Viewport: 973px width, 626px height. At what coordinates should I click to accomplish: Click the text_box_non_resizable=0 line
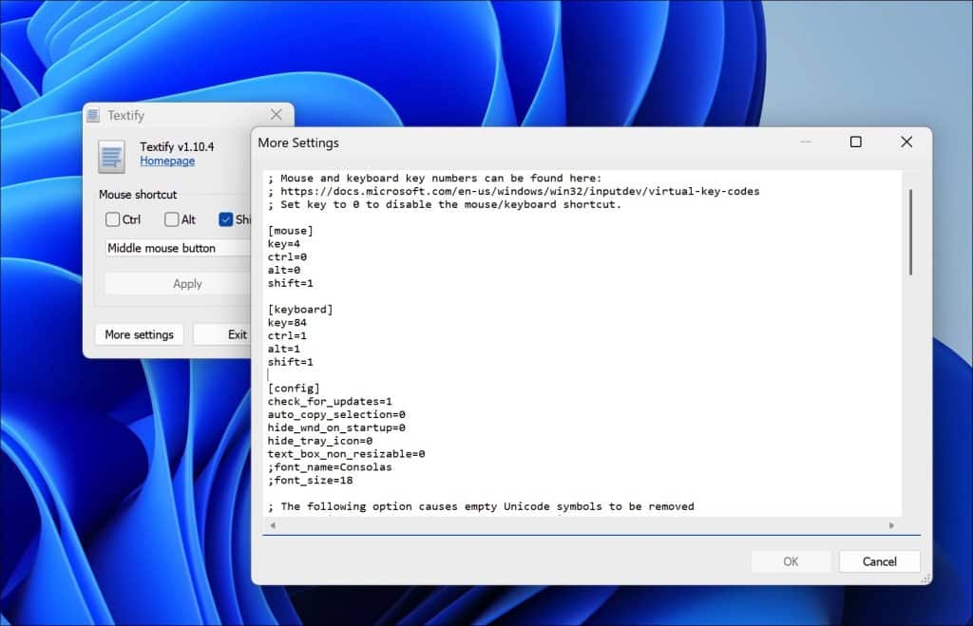click(346, 453)
